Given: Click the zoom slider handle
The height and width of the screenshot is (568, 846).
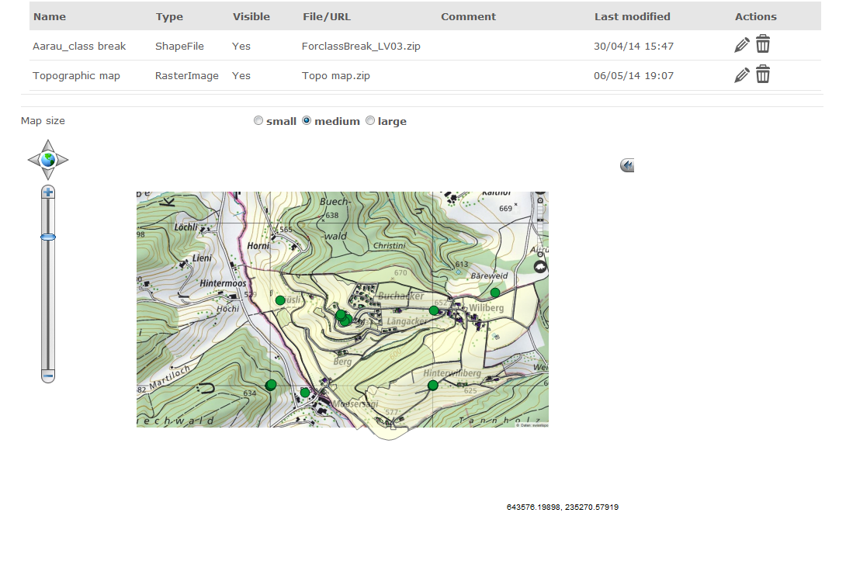Looking at the screenshot, I should [x=48, y=237].
